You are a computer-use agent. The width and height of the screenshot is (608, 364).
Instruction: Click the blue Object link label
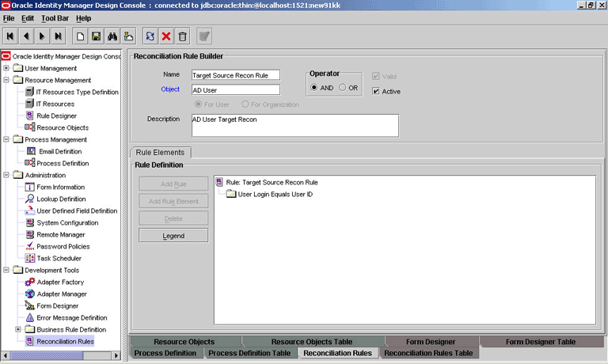point(170,89)
